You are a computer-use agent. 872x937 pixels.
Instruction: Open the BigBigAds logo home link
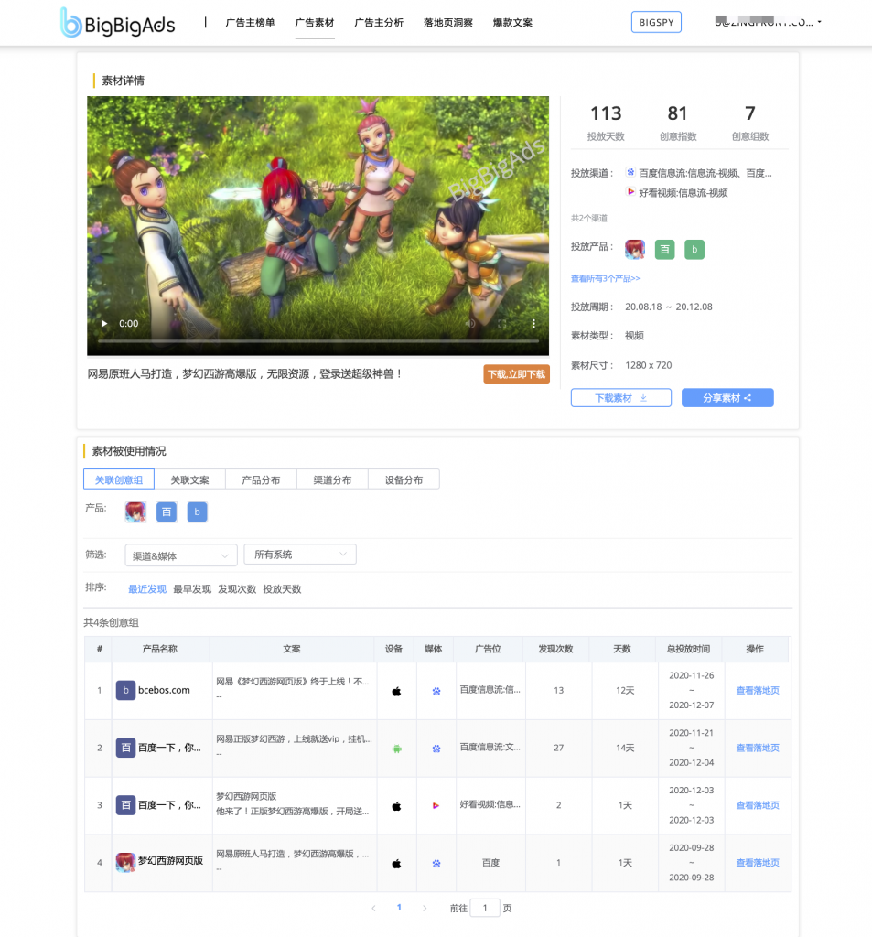(x=118, y=23)
